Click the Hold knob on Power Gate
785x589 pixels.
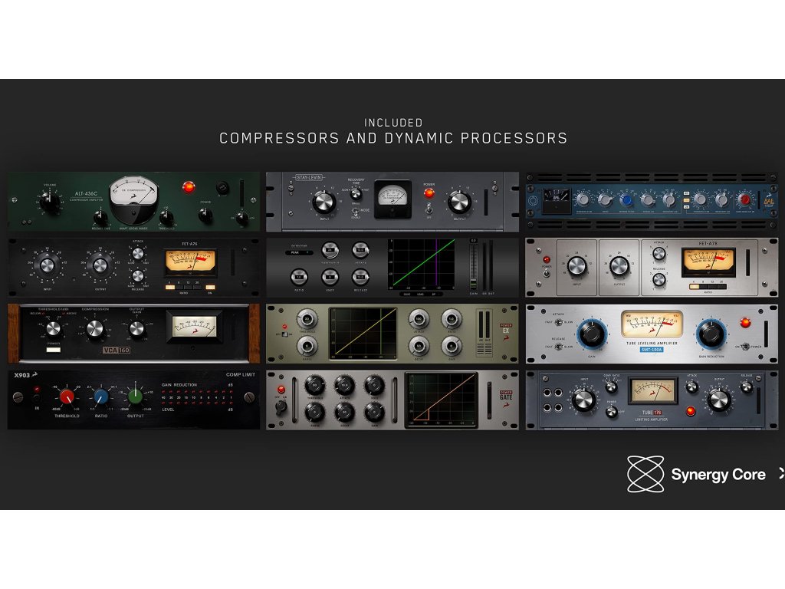(374, 385)
